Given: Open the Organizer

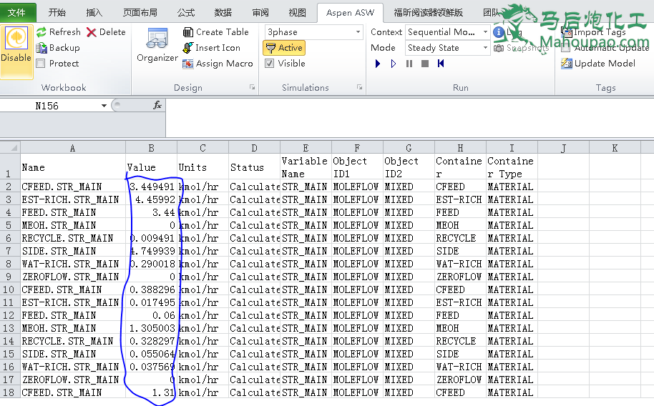Looking at the screenshot, I should (157, 45).
